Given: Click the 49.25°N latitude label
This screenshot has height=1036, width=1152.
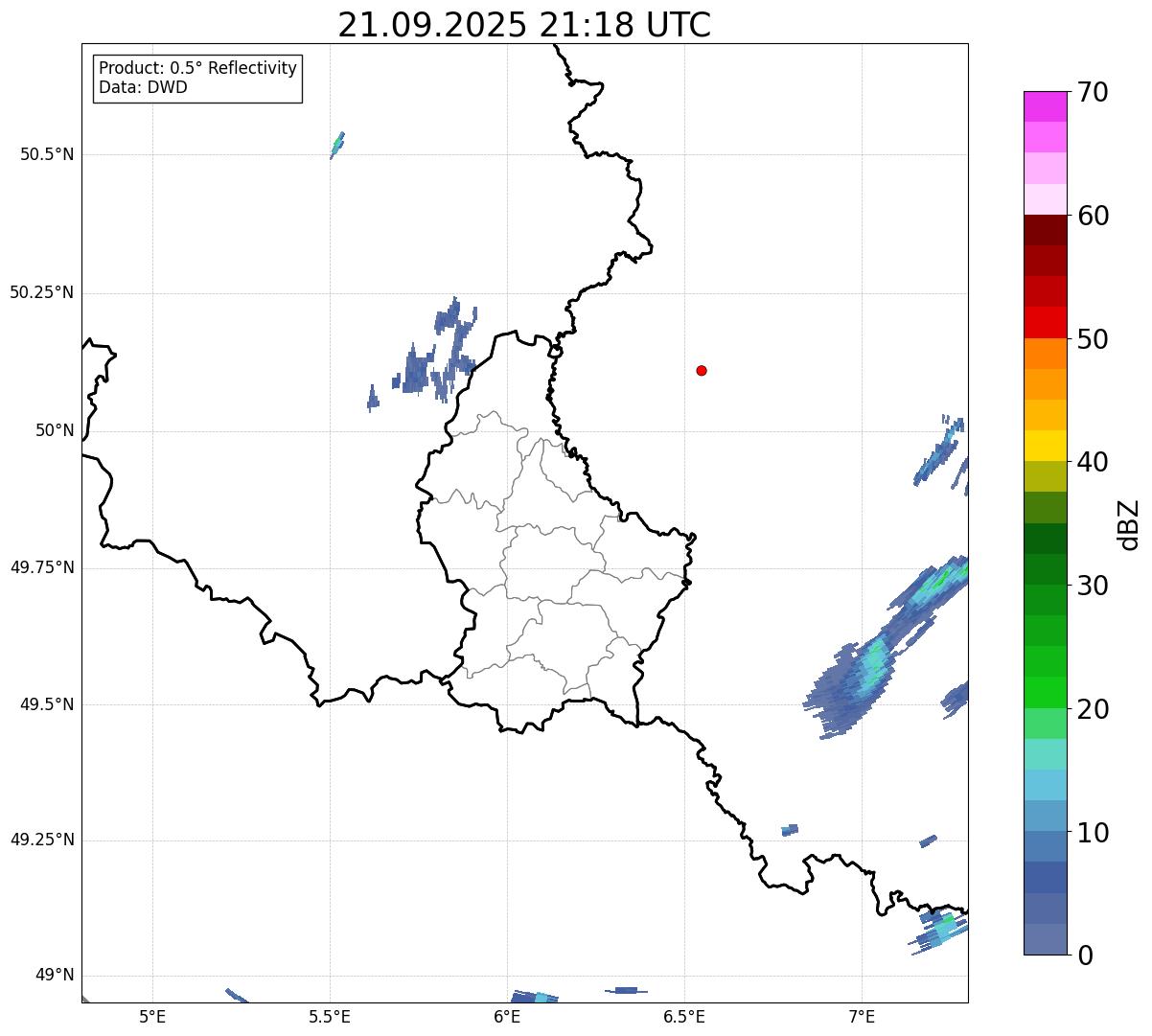Looking at the screenshot, I should click(x=41, y=840).
